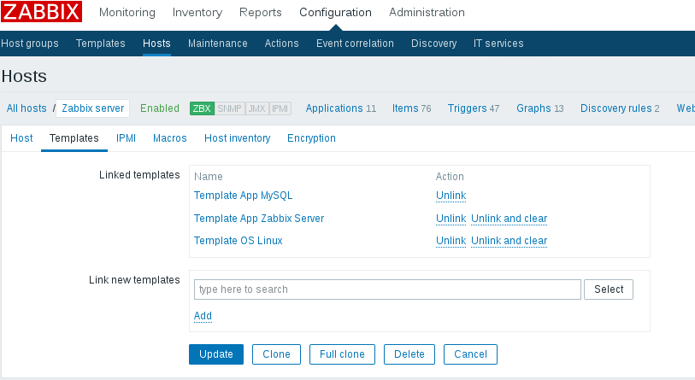Open Event correlation section

(x=355, y=44)
